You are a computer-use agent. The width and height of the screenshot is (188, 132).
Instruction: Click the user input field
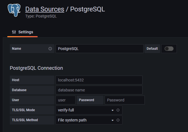66,100
